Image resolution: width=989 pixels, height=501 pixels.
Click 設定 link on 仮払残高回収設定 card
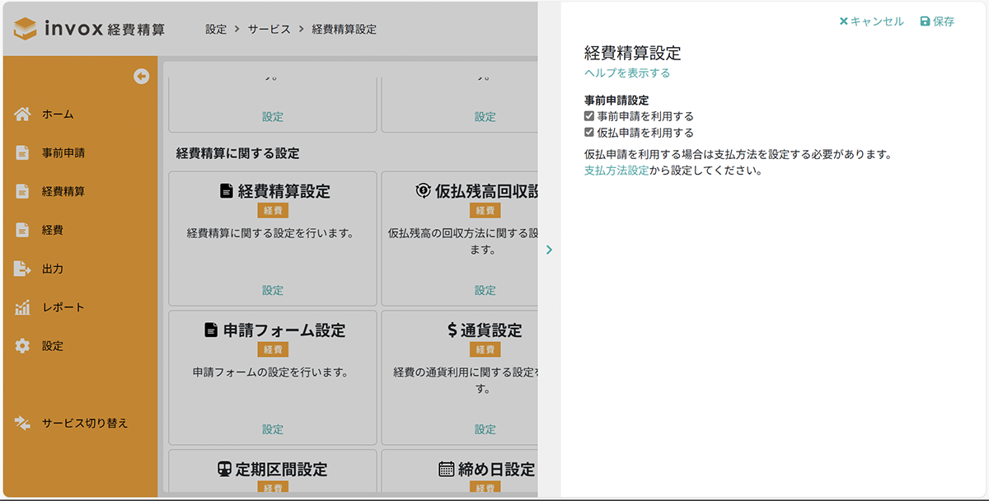click(x=485, y=290)
